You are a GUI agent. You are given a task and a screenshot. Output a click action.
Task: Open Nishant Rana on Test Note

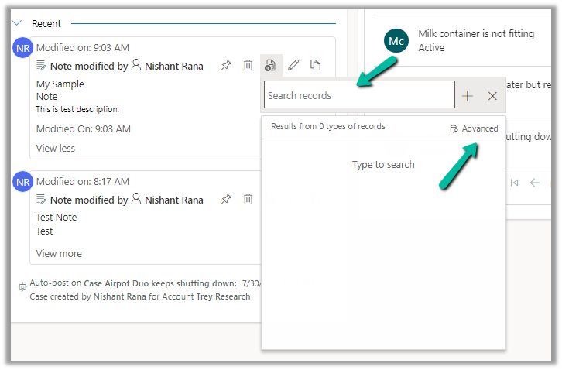tap(173, 200)
